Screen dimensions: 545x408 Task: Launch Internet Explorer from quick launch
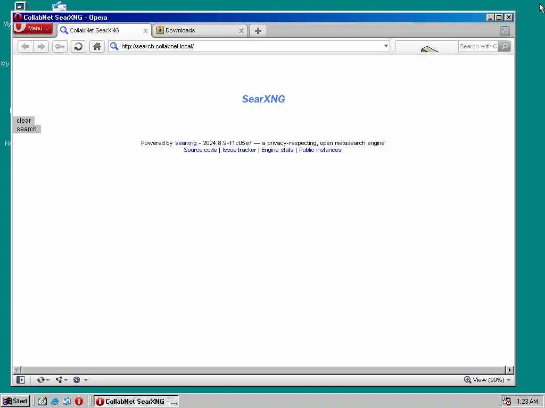click(55, 402)
